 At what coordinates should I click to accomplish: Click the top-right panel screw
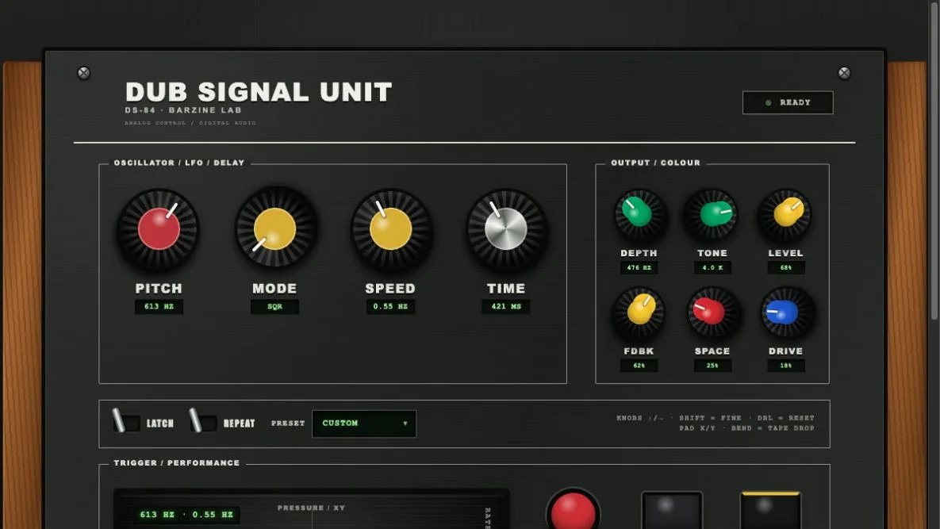pos(844,73)
